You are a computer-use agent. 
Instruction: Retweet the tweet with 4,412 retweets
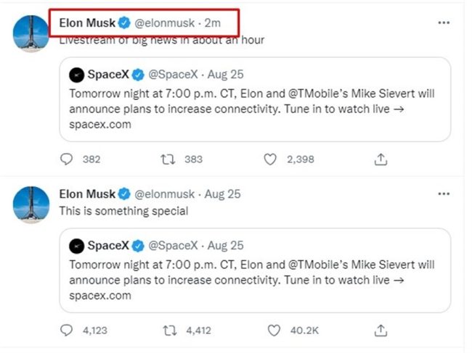pyautogui.click(x=170, y=331)
